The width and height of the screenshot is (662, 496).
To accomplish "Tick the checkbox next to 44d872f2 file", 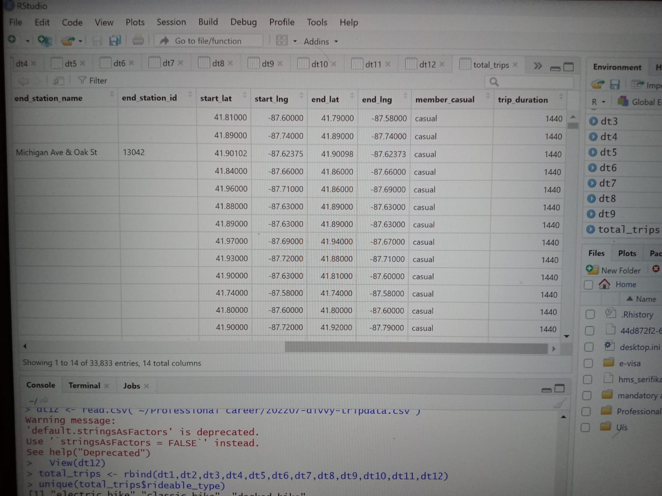I will [590, 331].
